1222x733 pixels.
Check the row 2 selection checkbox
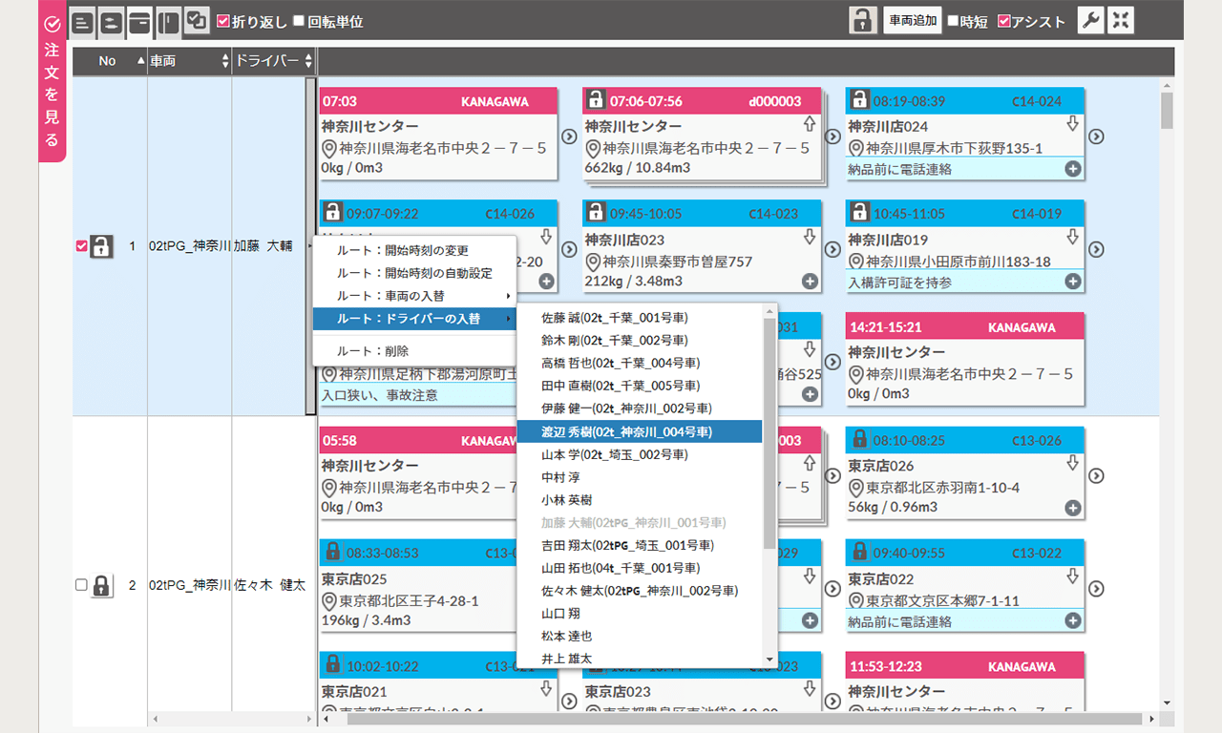pos(81,585)
